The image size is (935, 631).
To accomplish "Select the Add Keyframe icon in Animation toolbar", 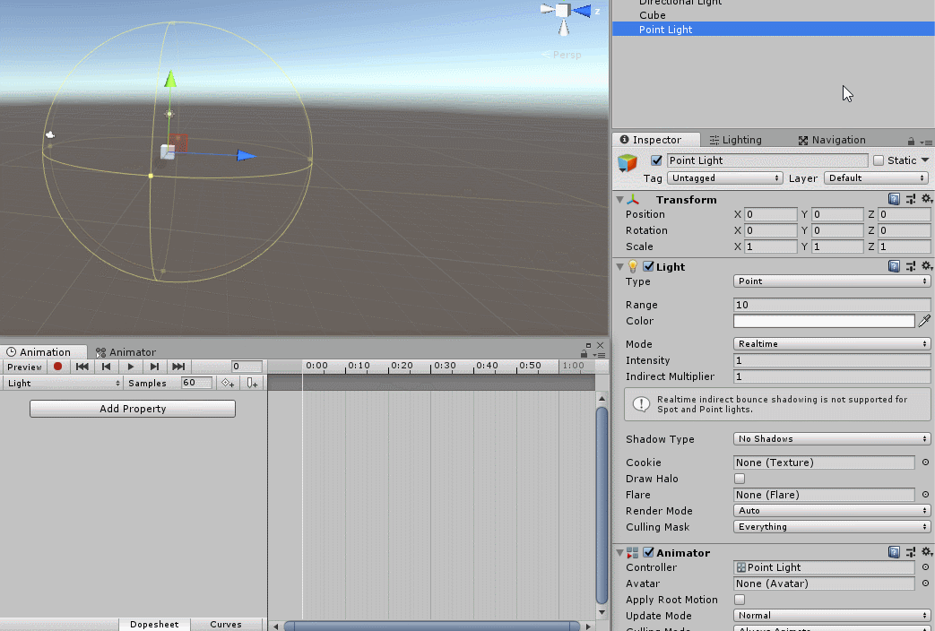I will point(228,383).
